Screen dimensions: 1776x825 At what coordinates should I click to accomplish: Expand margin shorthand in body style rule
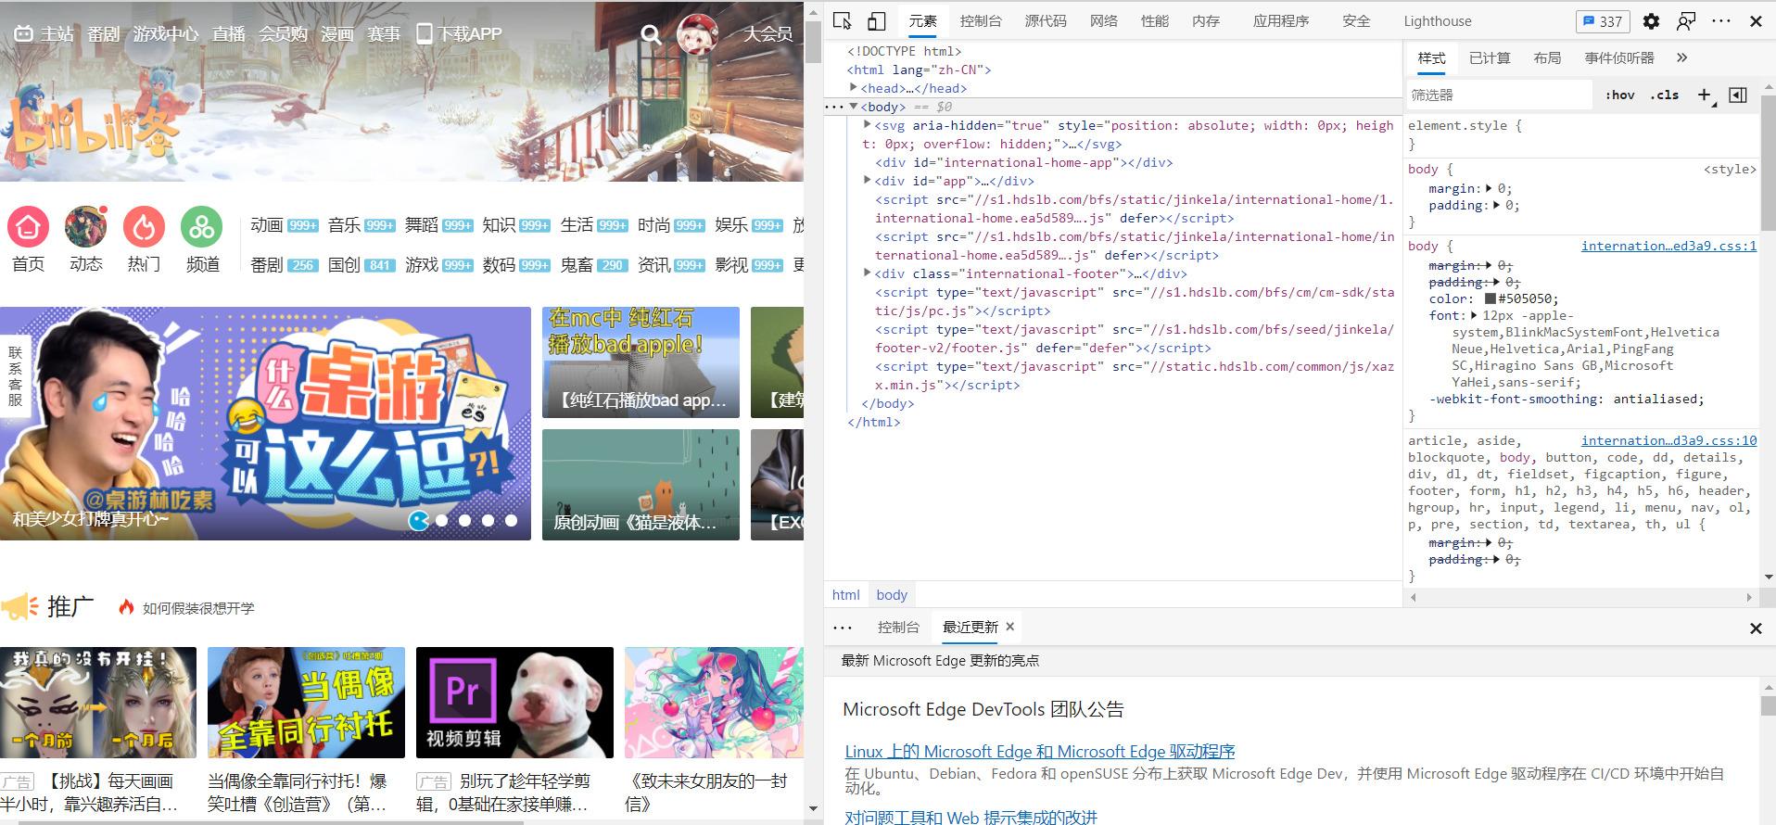tap(1489, 188)
